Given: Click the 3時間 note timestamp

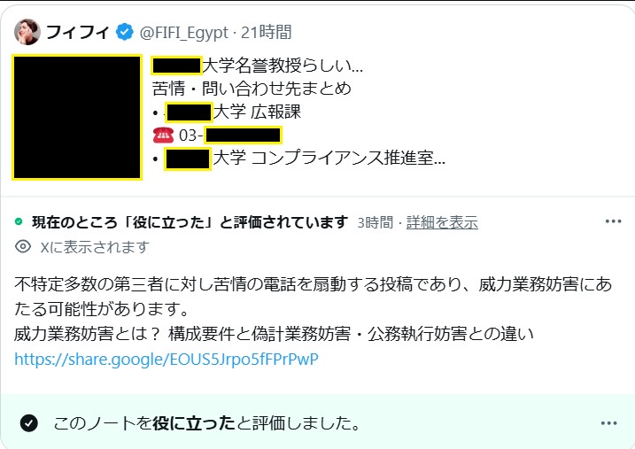Looking at the screenshot, I should 376,222.
